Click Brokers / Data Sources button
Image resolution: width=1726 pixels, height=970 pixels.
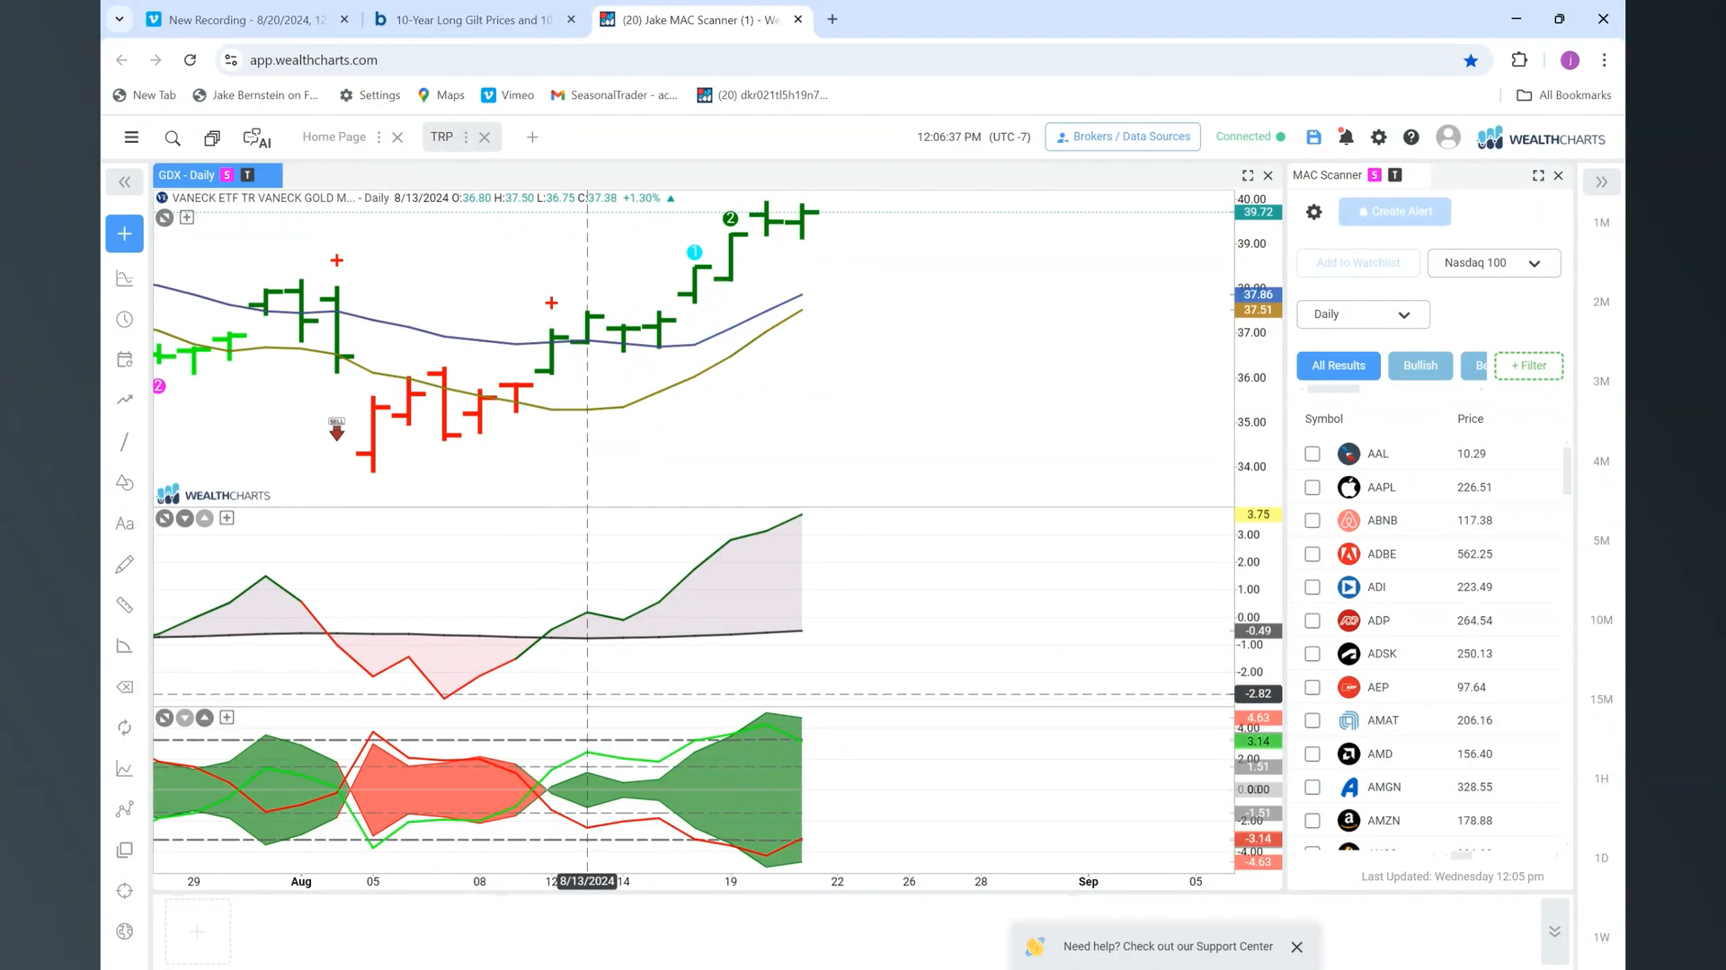click(1123, 137)
